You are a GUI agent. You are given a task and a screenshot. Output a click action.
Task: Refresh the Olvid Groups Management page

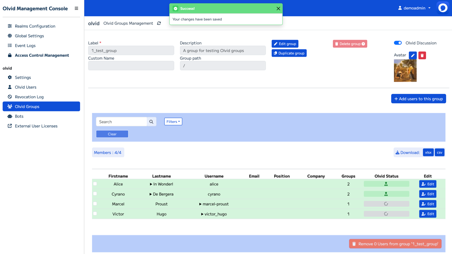[159, 23]
